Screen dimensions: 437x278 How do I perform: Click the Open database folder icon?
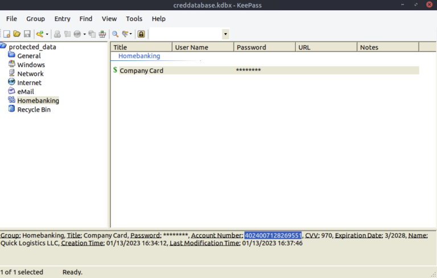click(17, 34)
